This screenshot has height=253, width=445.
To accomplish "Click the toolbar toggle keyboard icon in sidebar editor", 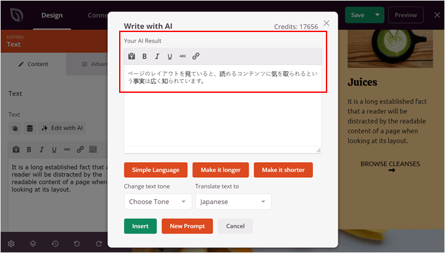I will 93,150.
